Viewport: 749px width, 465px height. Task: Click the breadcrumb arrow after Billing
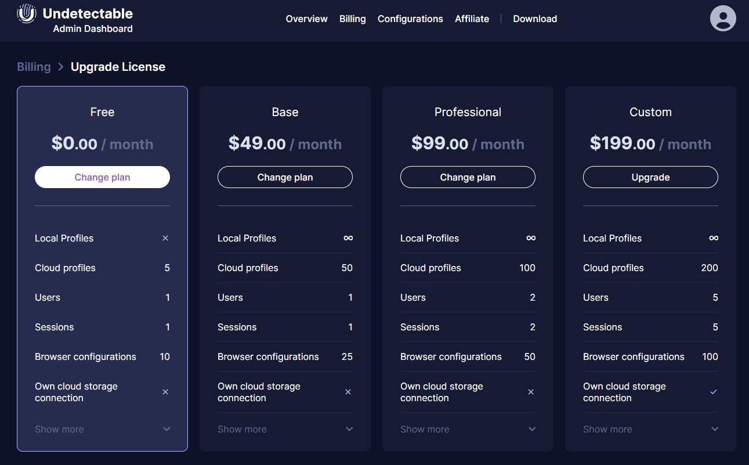tap(61, 67)
